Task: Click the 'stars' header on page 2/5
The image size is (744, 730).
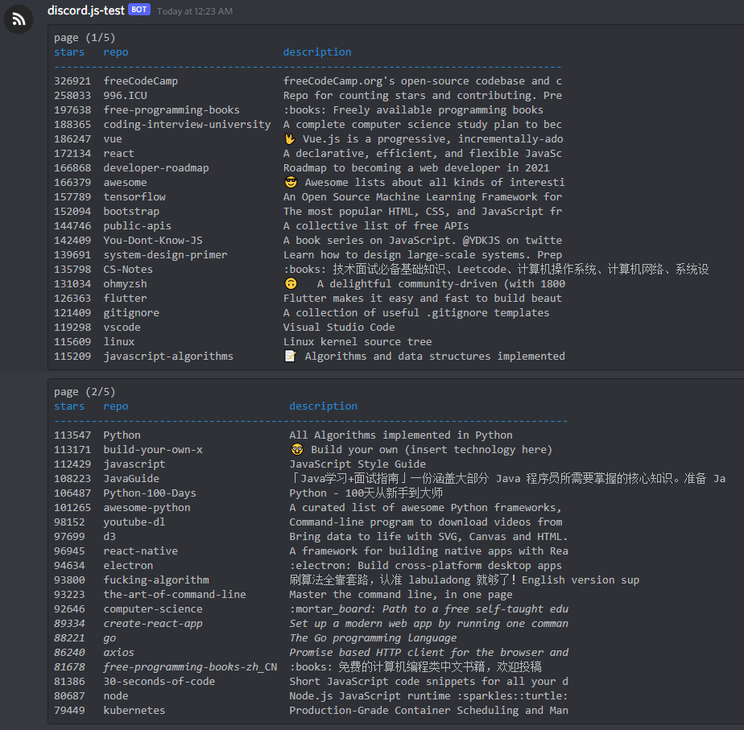Action: [69, 406]
